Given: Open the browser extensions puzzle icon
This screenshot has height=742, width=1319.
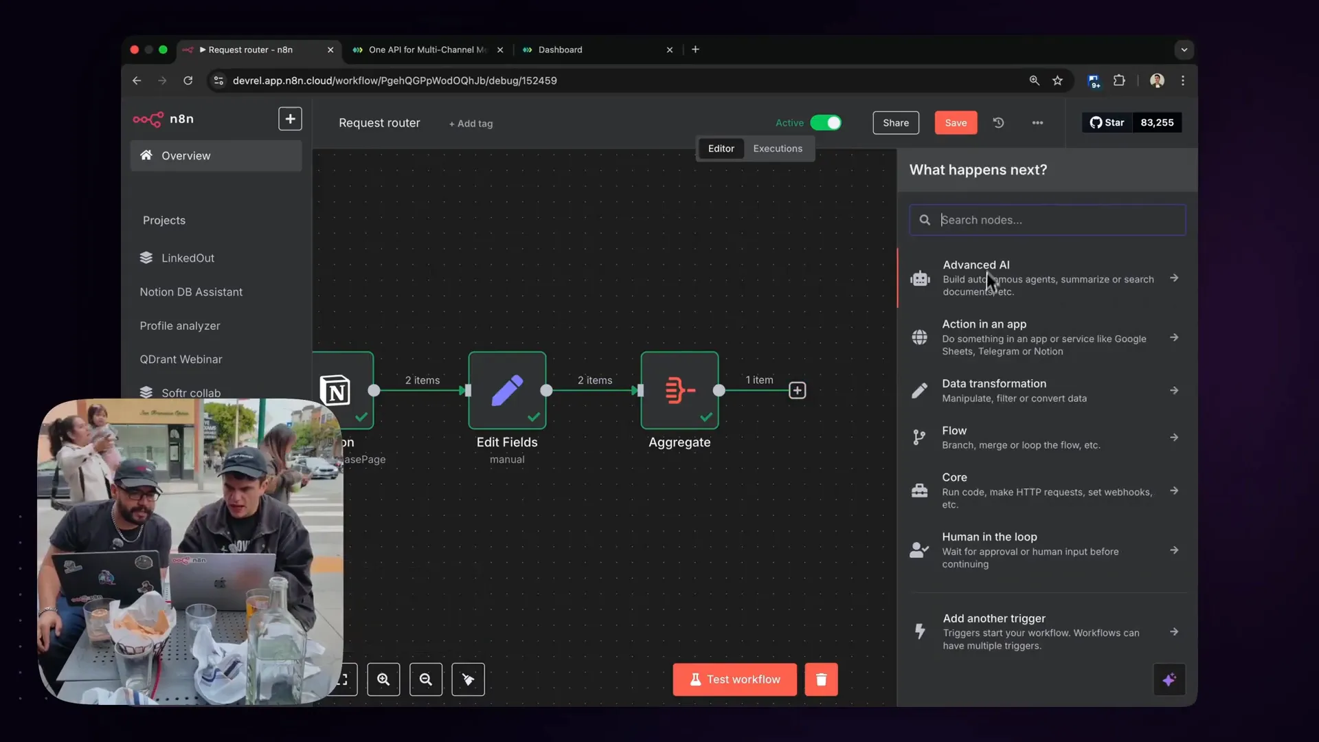Looking at the screenshot, I should pyautogui.click(x=1119, y=80).
